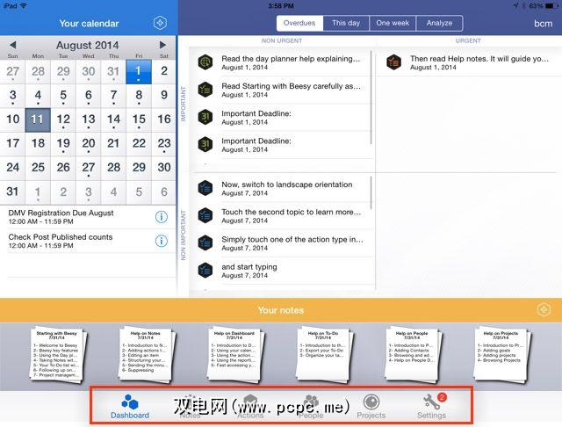Open icon of Read the day planner help task
This screenshot has width=562, height=427.
(205, 62)
